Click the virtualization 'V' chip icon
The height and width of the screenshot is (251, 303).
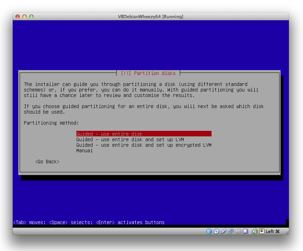(x=245, y=231)
